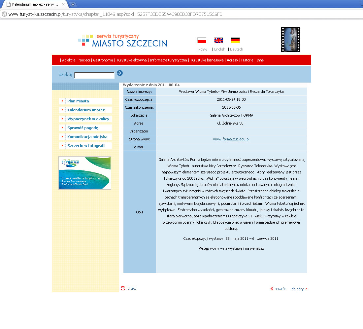This screenshot has width=363, height=329.
Task: Open a new browser tab
Action: point(73,4)
